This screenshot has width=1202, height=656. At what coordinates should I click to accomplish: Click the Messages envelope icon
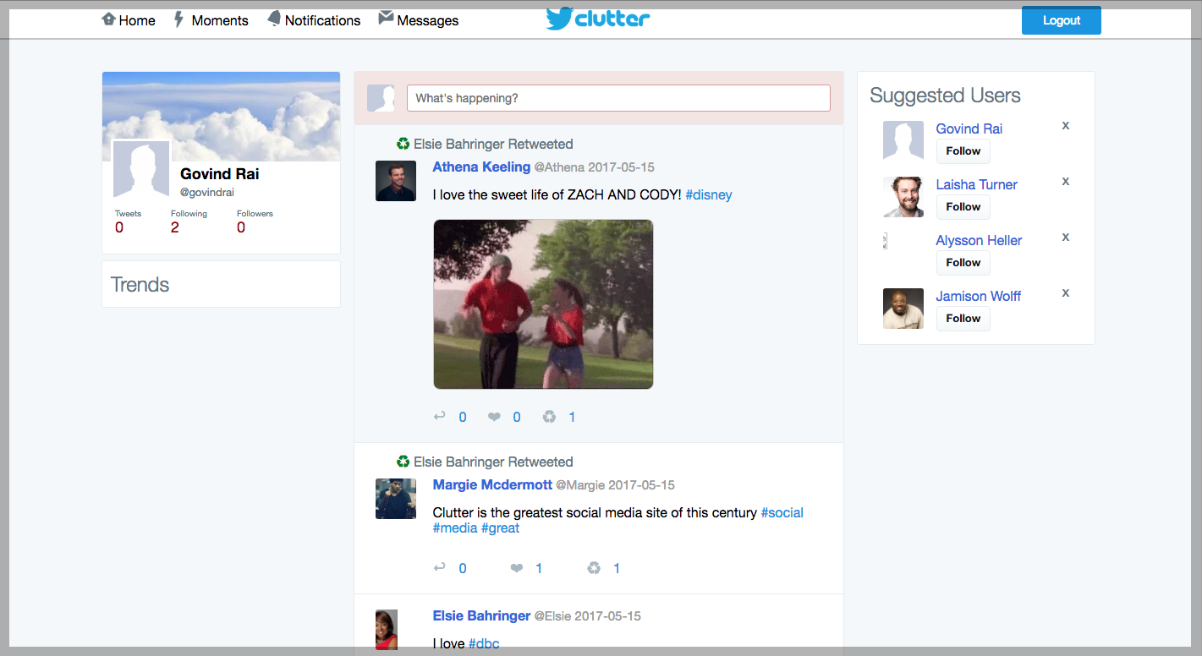[386, 18]
